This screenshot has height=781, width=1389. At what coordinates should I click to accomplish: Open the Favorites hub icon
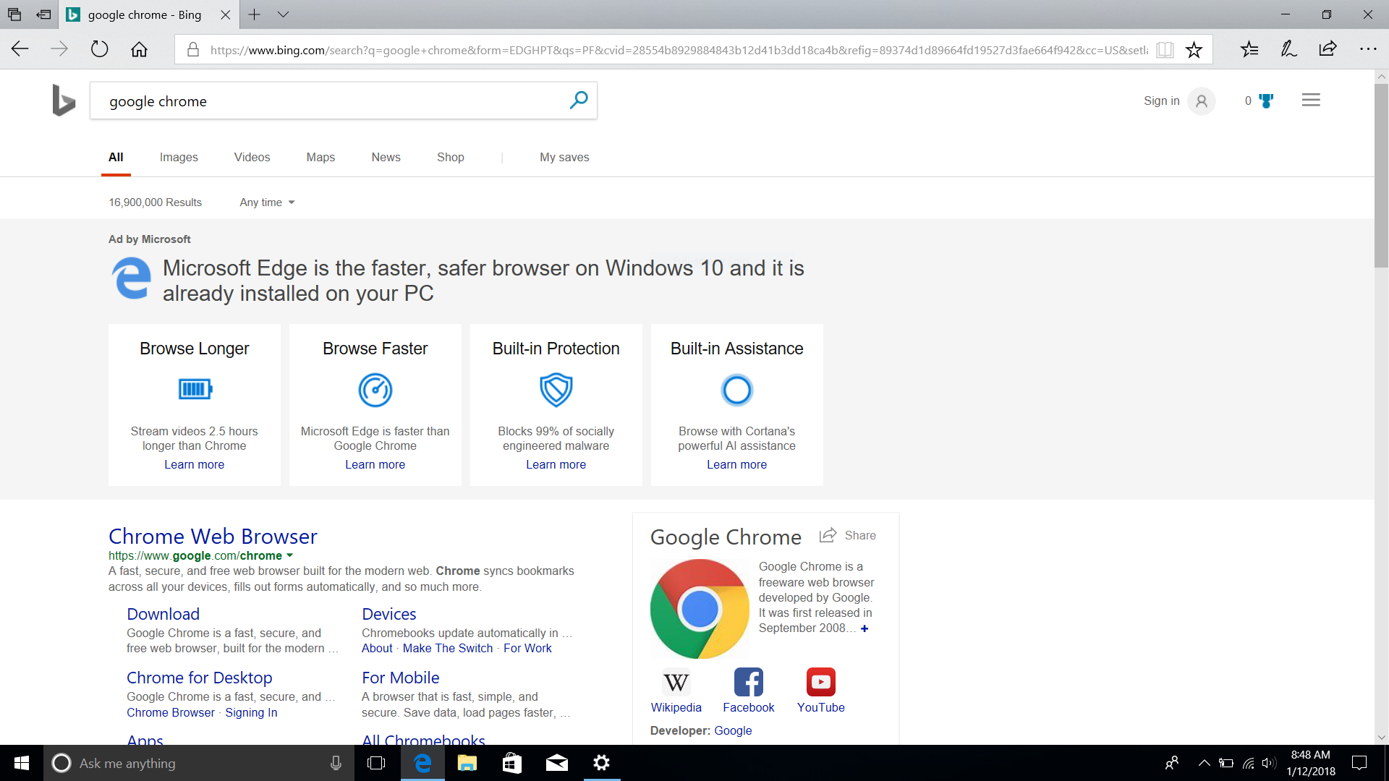tap(1249, 49)
